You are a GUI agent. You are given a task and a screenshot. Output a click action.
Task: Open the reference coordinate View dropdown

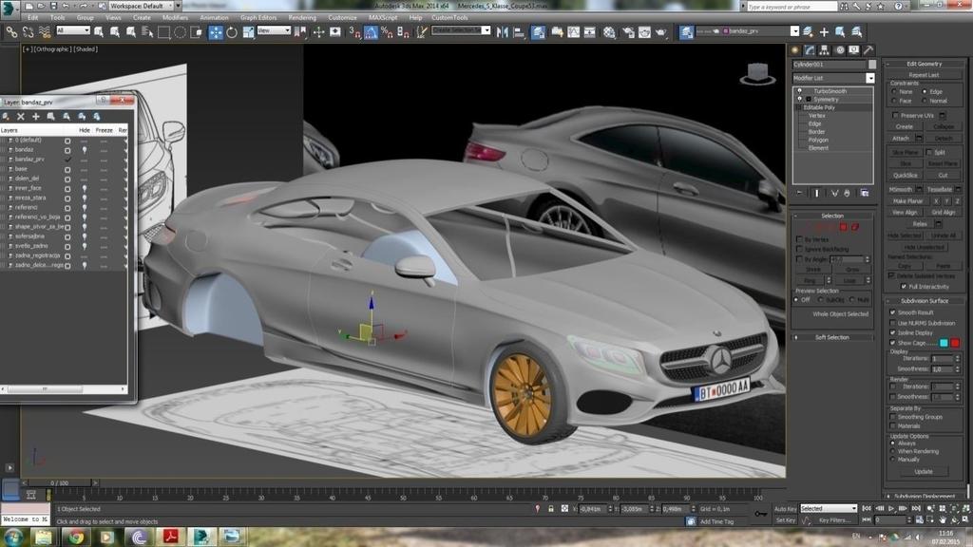point(274,30)
